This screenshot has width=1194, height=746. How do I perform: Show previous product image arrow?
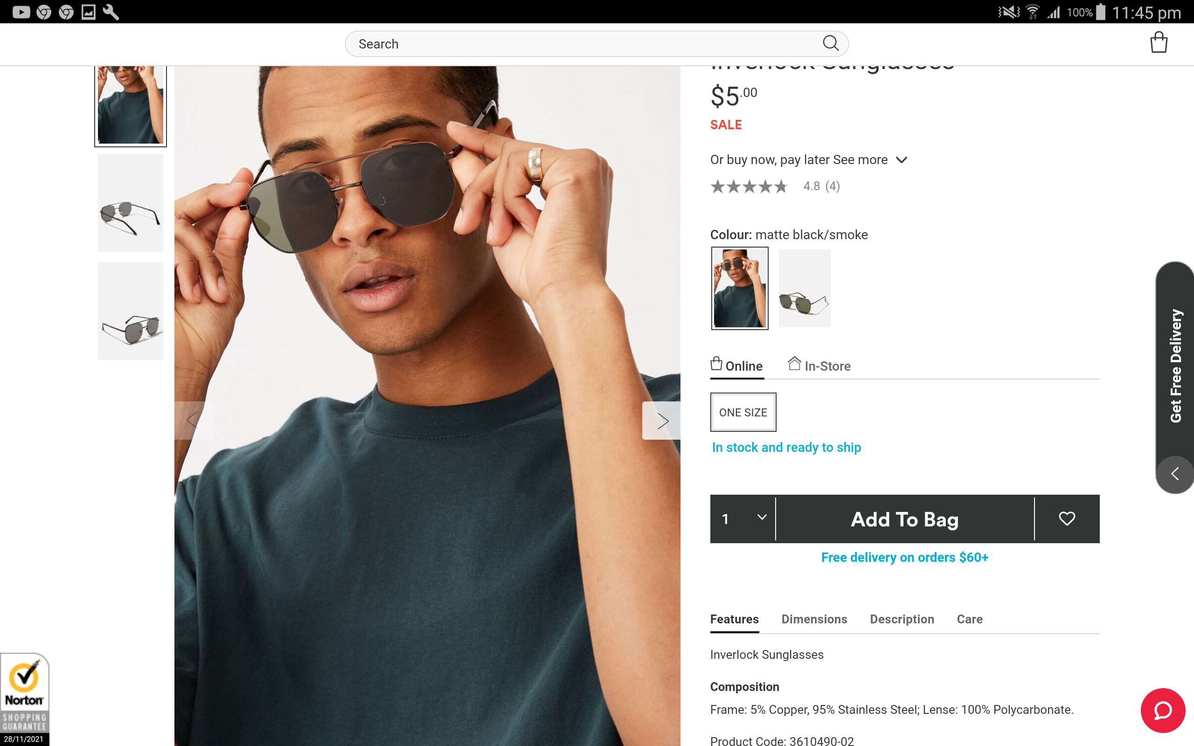point(193,421)
